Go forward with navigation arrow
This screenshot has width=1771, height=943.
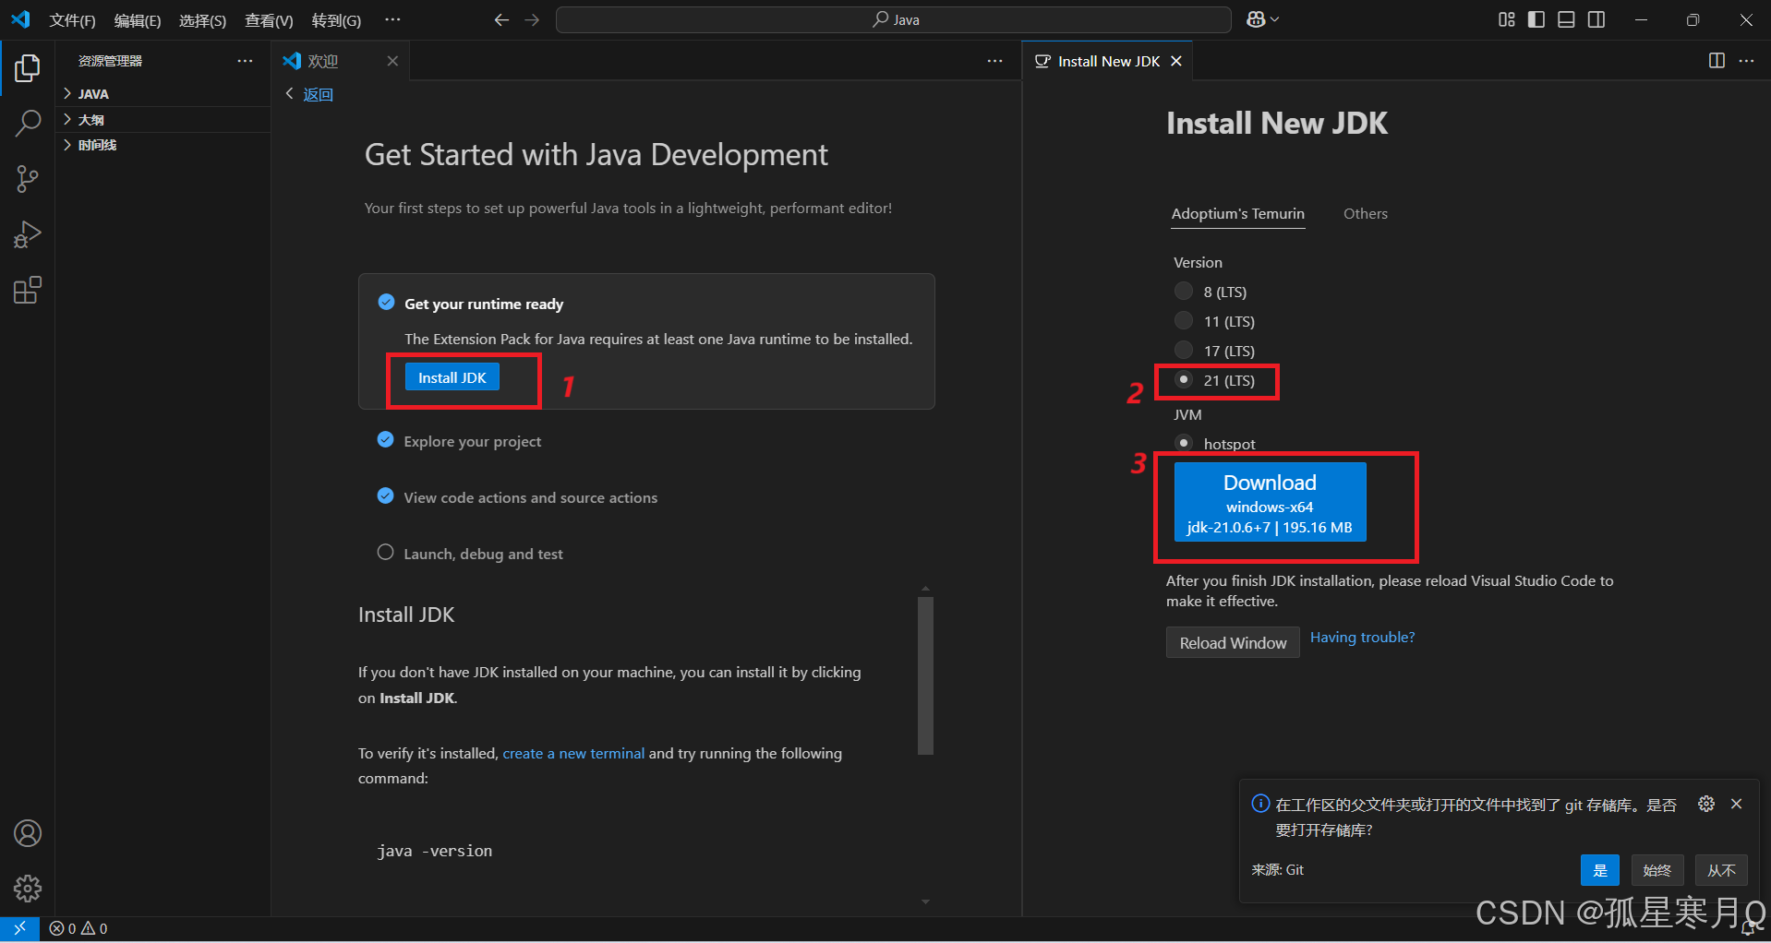pyautogui.click(x=532, y=19)
